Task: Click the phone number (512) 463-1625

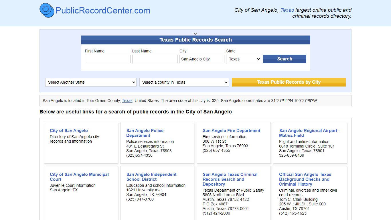Action: click(x=293, y=213)
